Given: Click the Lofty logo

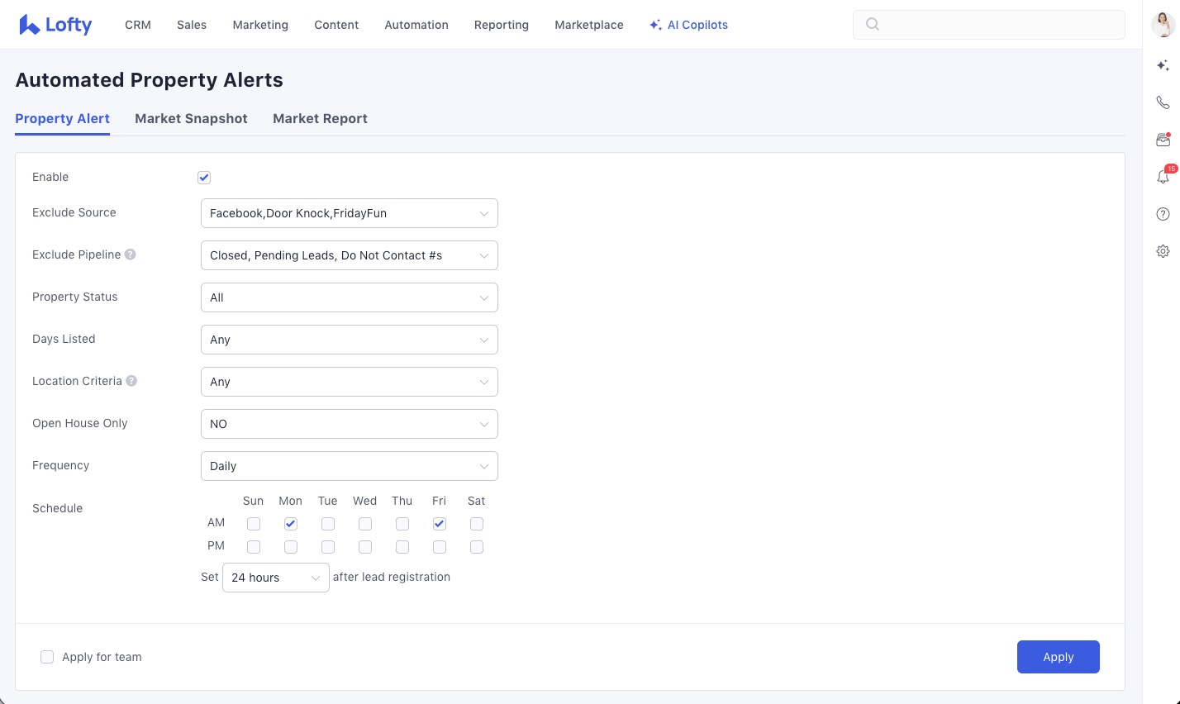Looking at the screenshot, I should (55, 25).
